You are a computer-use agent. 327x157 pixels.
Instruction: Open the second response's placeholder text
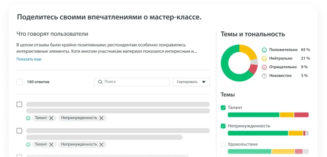(x=118, y=134)
